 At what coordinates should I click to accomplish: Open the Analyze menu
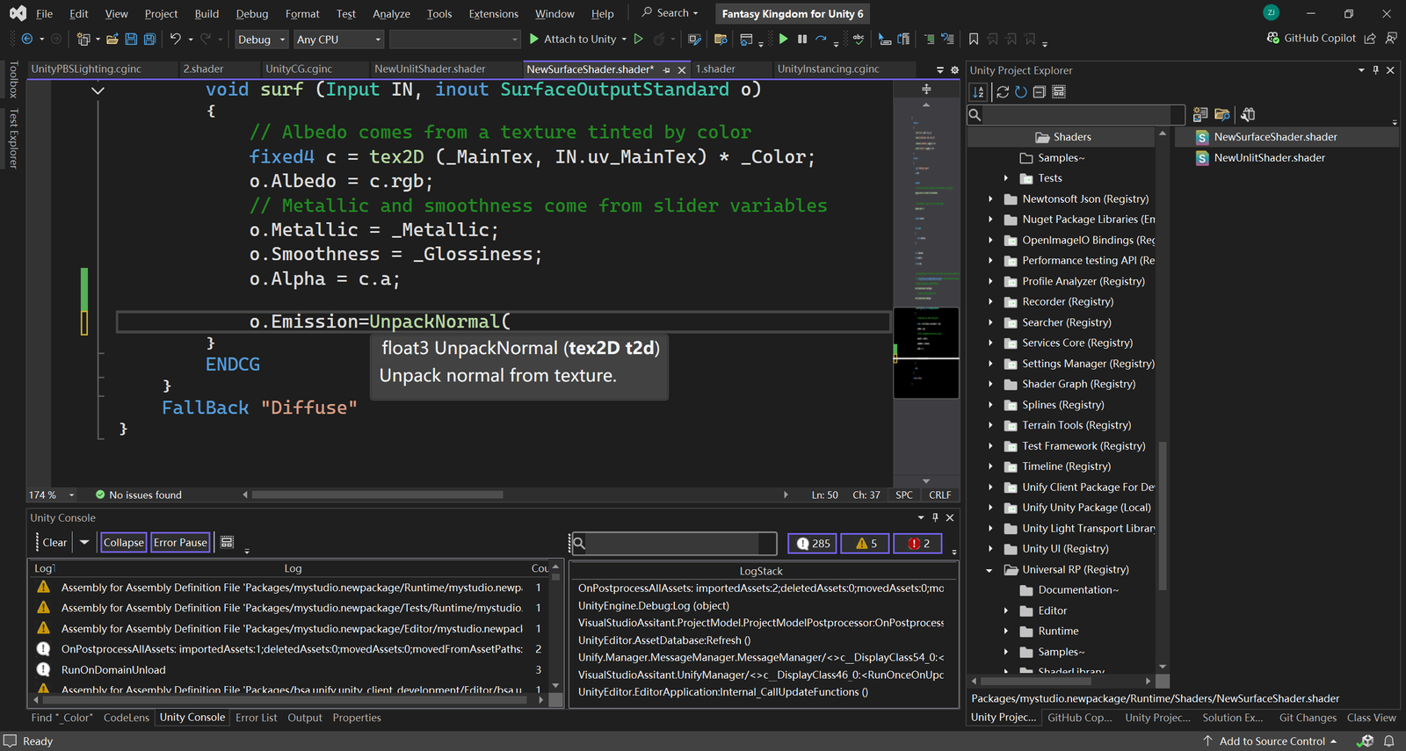pos(391,14)
